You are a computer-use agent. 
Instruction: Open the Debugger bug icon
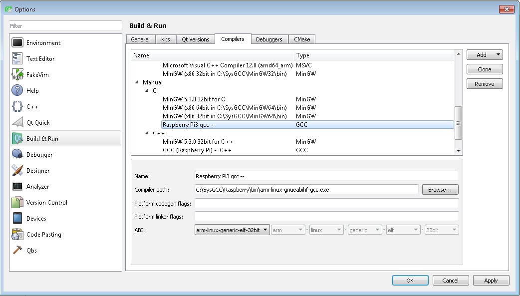17,155
